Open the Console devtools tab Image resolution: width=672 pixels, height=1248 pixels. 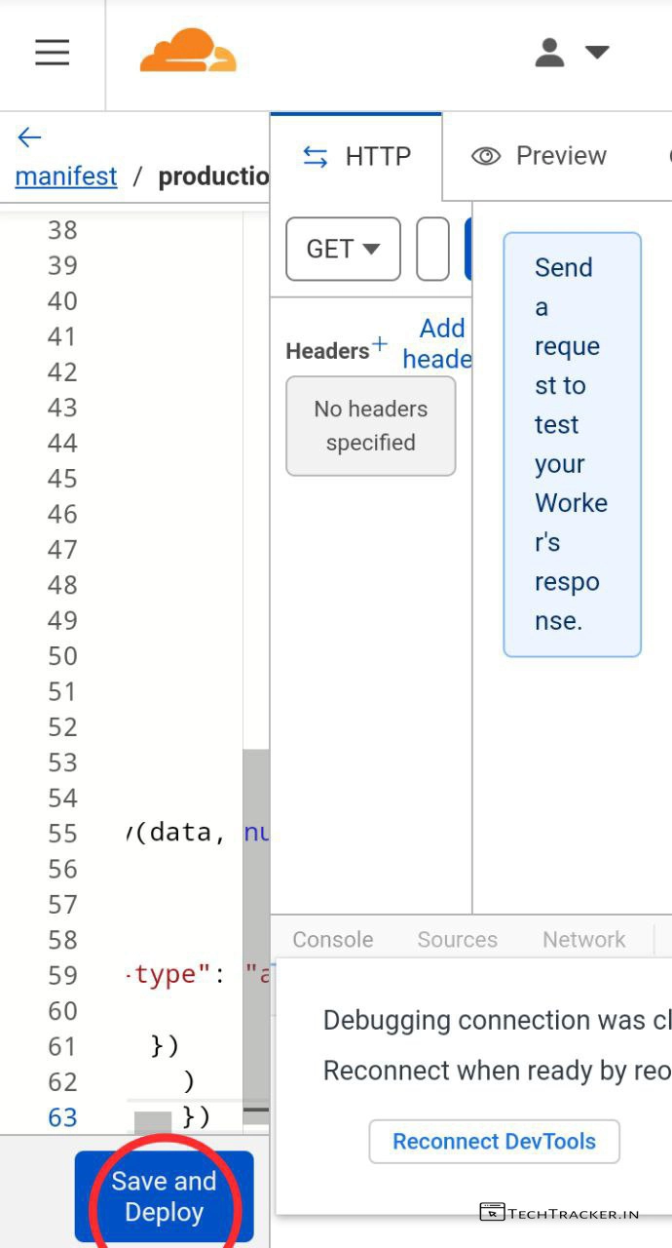333,940
